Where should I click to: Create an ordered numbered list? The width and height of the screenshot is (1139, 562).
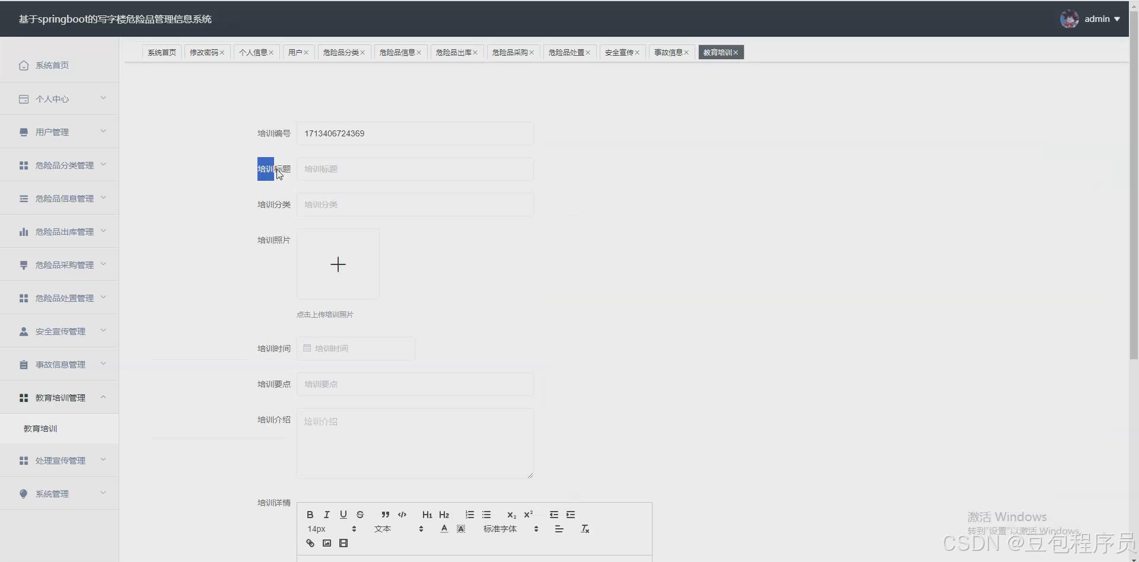point(470,515)
